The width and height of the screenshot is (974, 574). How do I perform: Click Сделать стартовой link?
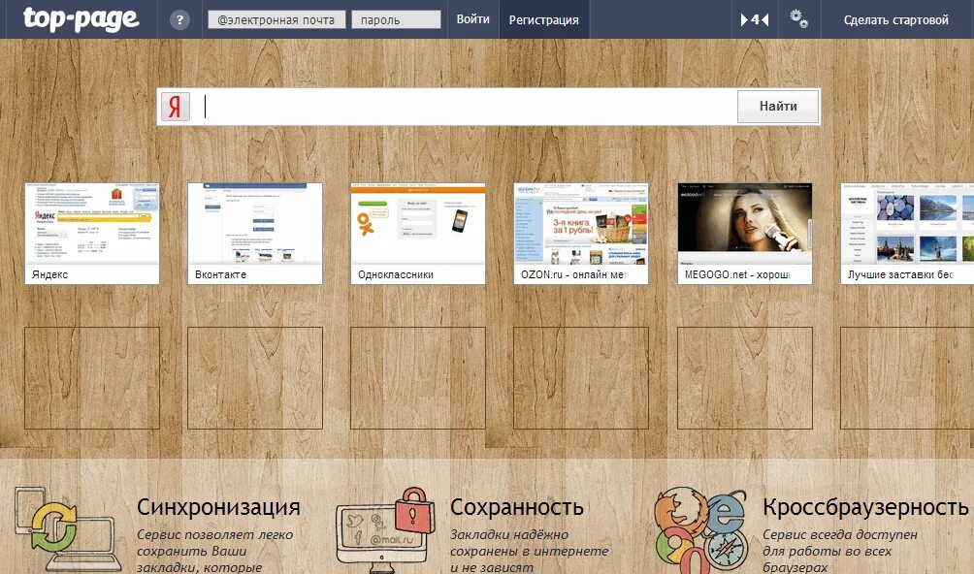coord(895,19)
